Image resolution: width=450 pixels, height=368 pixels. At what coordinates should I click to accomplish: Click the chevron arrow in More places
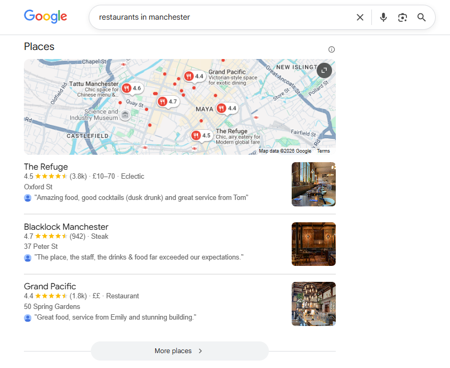coord(200,351)
